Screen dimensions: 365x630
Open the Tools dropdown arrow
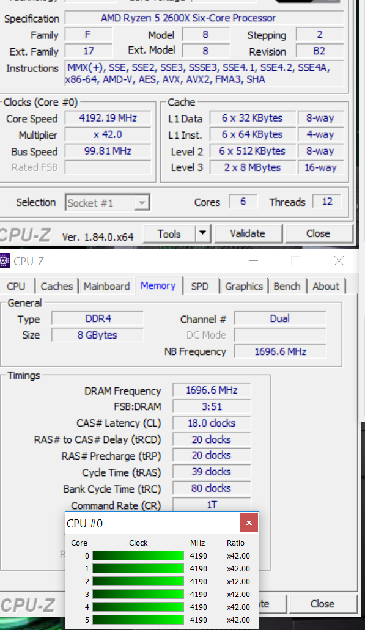(203, 233)
